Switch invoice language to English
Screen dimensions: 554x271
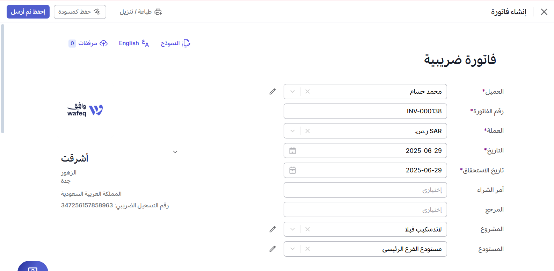(x=134, y=43)
